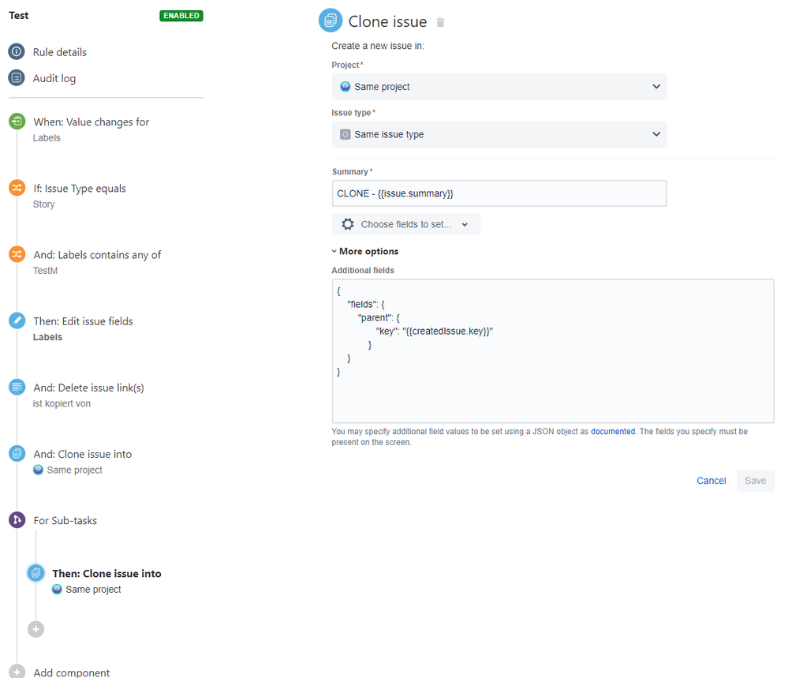Select And: Delete issue link(s) action
This screenshot has width=788, height=678.
(x=88, y=388)
